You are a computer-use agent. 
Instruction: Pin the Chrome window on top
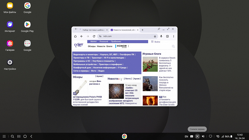pos(159,29)
